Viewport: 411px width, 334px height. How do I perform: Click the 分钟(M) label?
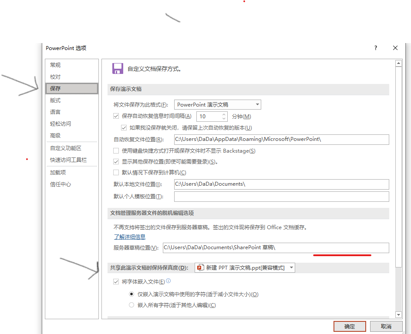pos(241,117)
